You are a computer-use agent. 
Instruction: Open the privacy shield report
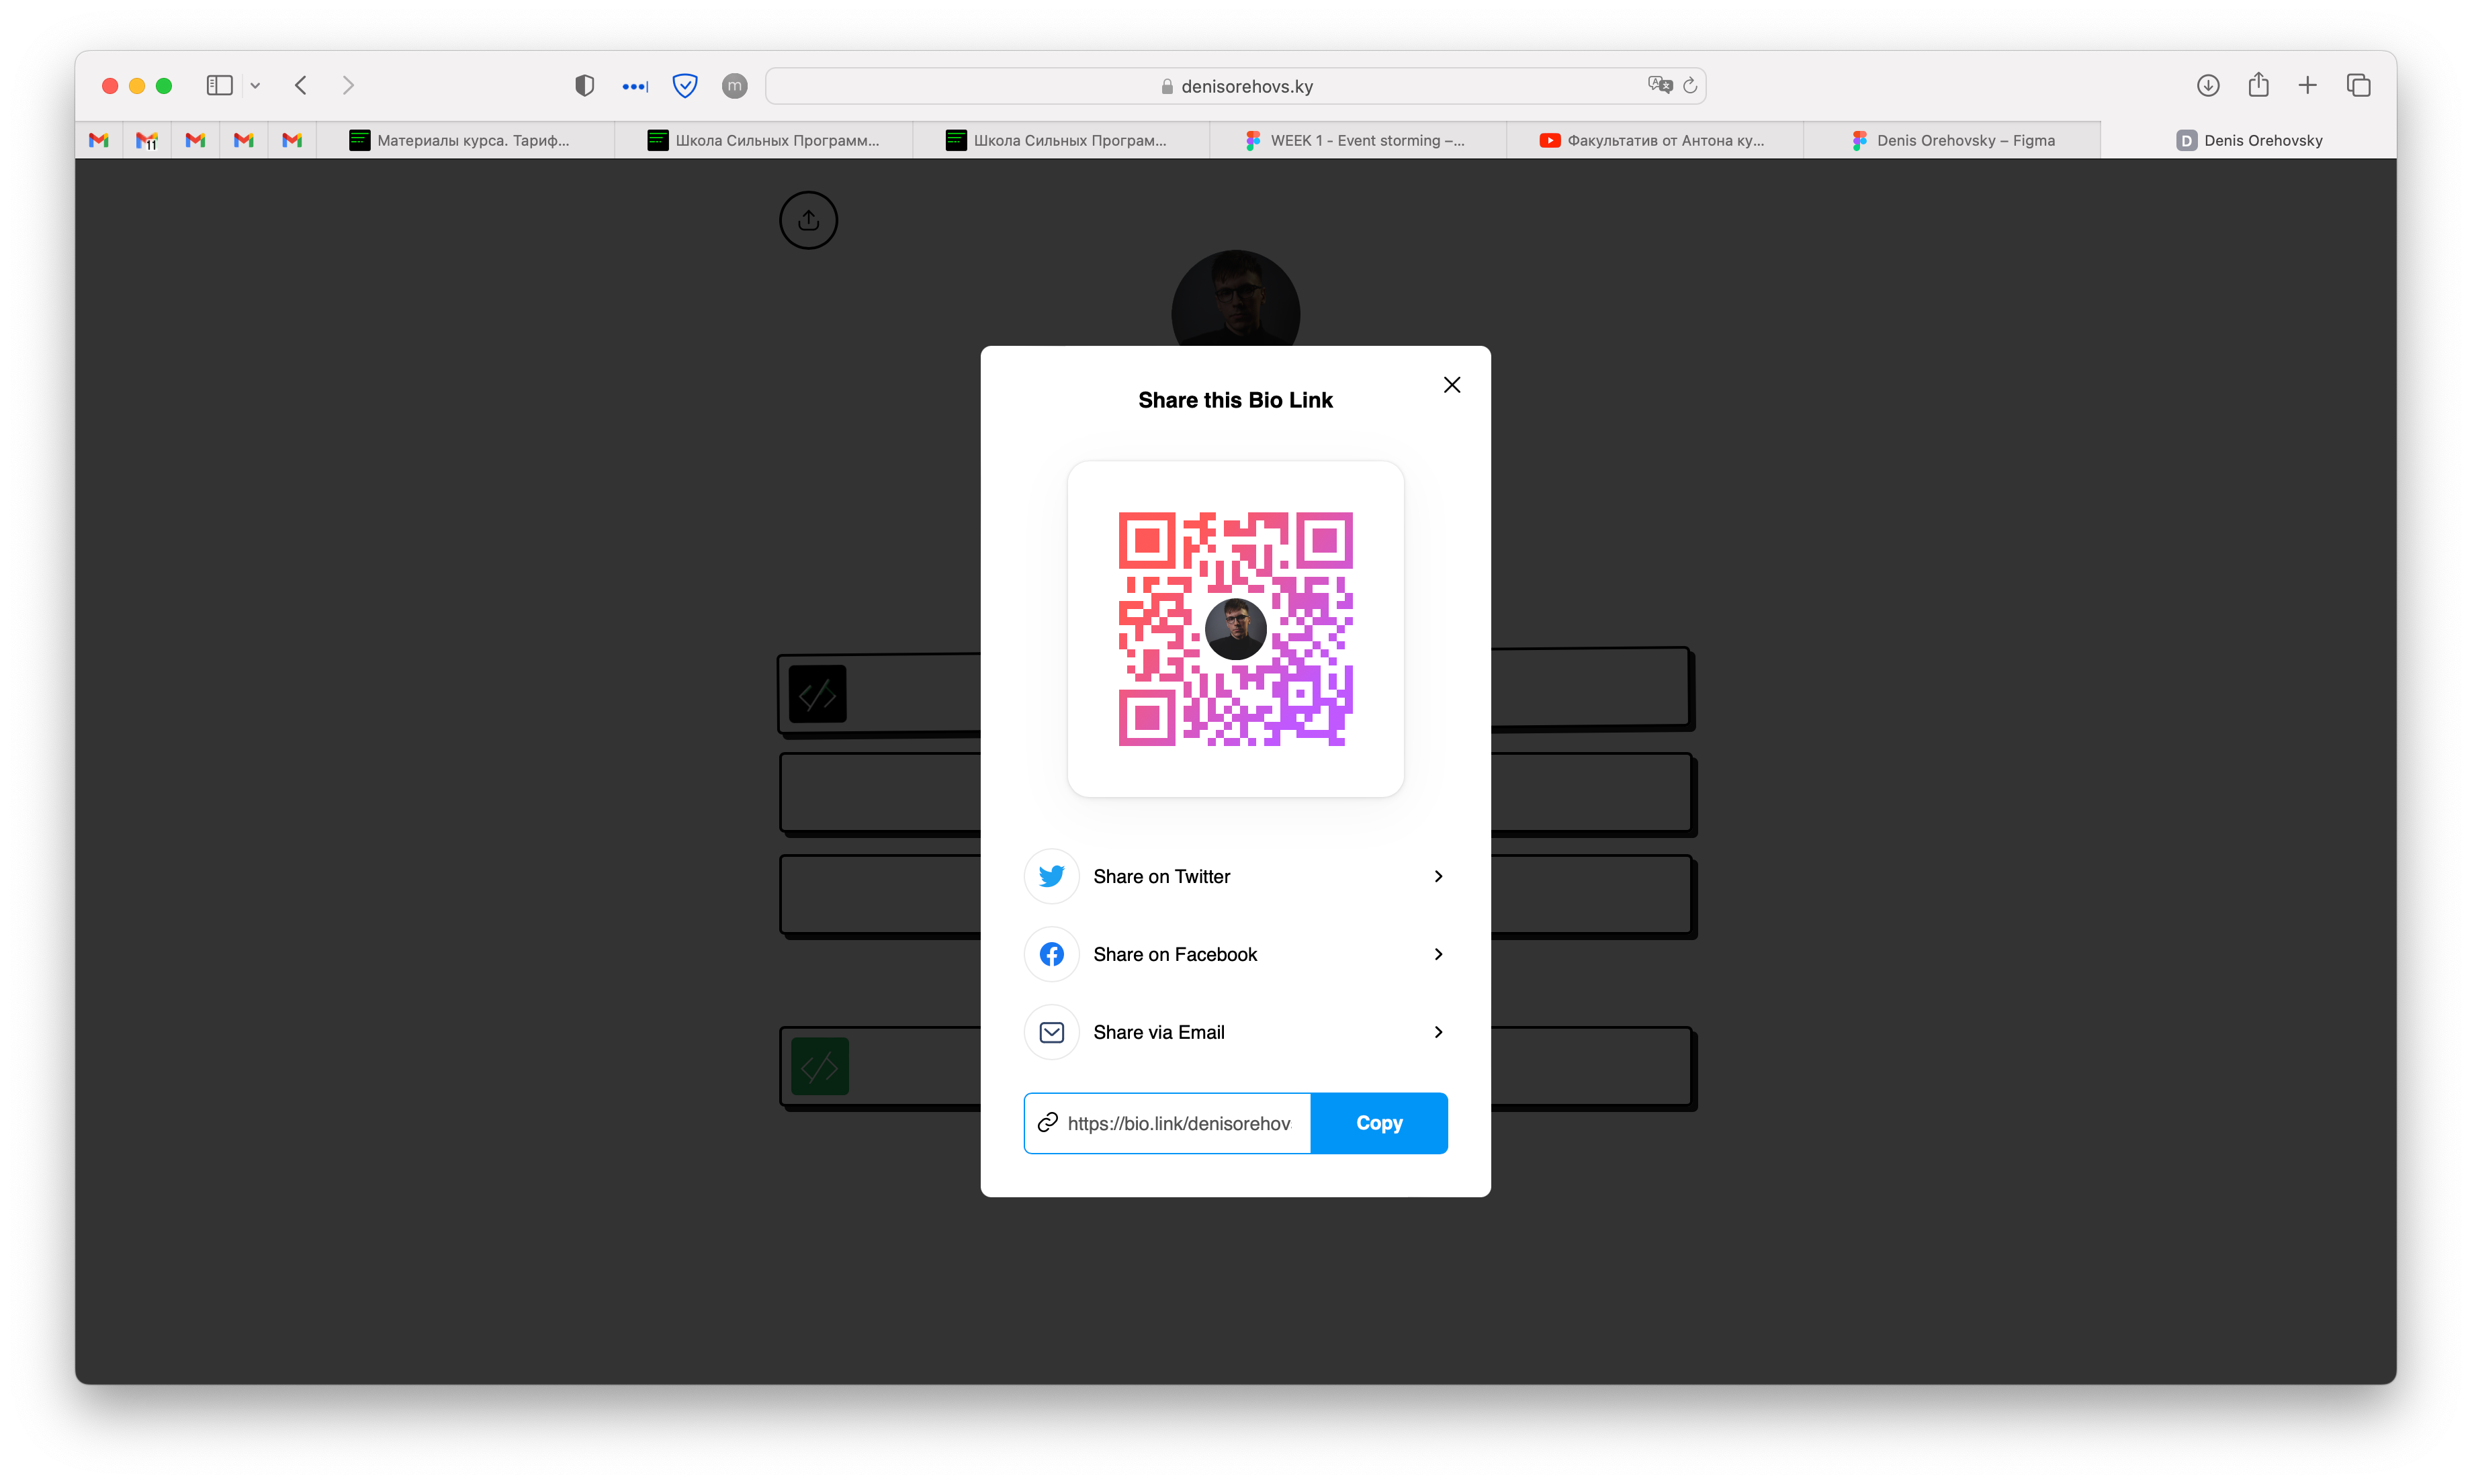(584, 86)
